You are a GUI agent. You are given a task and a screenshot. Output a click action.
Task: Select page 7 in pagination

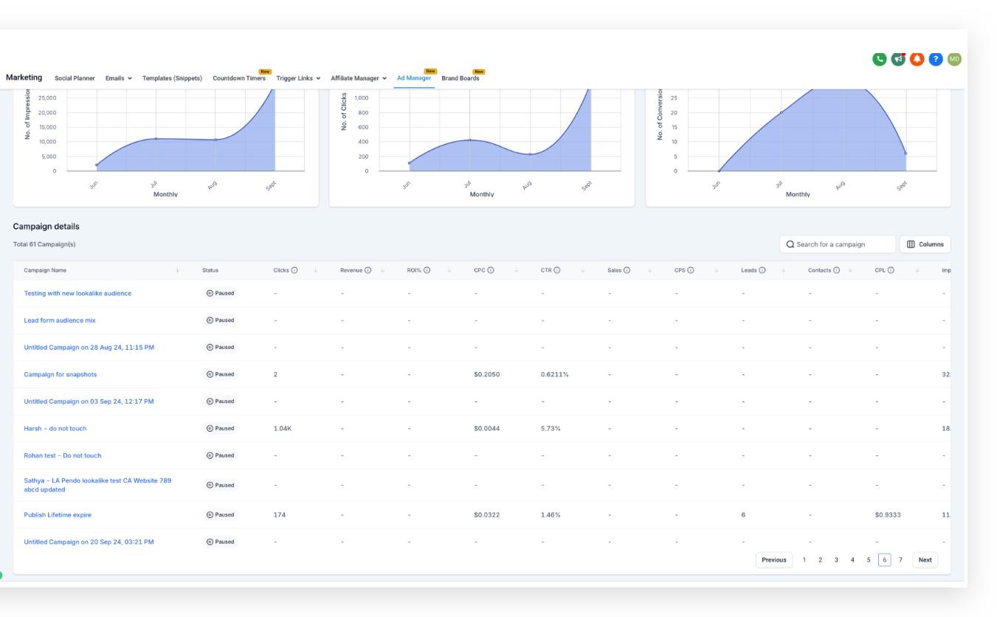(x=901, y=559)
